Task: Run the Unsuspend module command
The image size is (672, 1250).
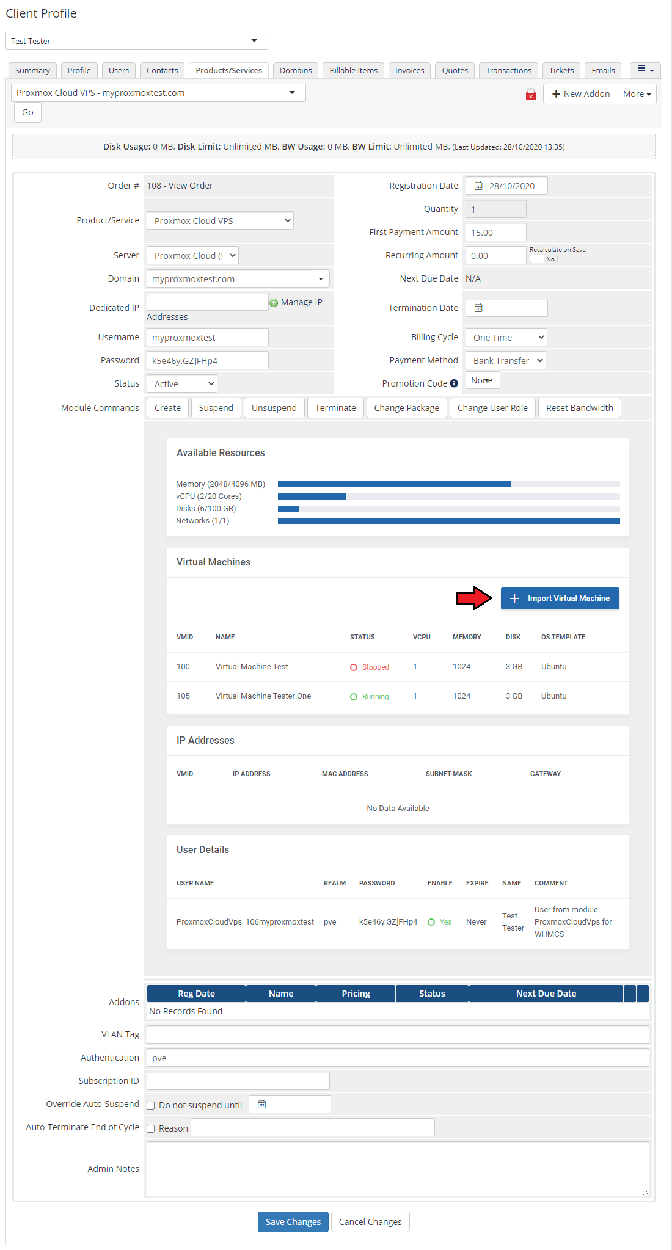Action: point(274,408)
